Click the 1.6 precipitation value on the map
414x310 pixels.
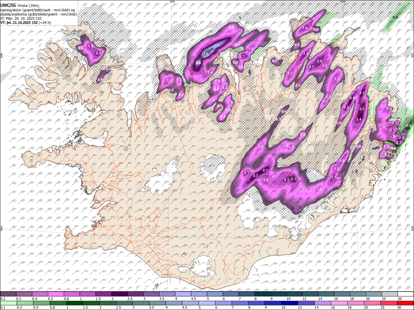342,160
